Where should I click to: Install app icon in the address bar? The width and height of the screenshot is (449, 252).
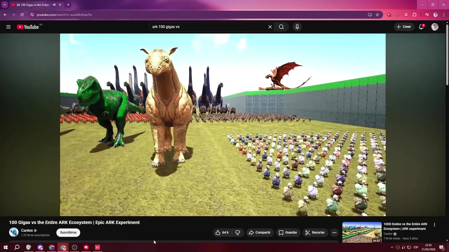click(370, 15)
